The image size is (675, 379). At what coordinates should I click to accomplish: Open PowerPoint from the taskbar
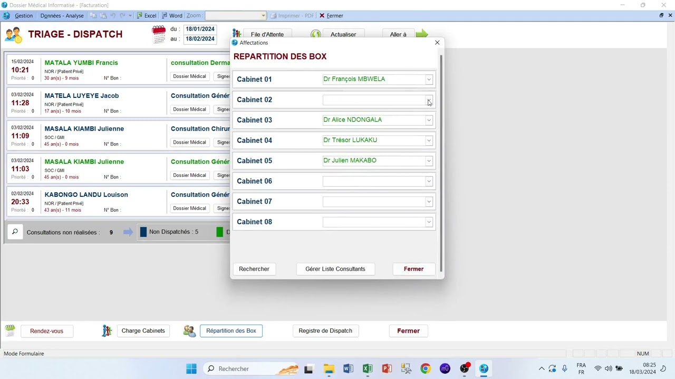pyautogui.click(x=387, y=369)
